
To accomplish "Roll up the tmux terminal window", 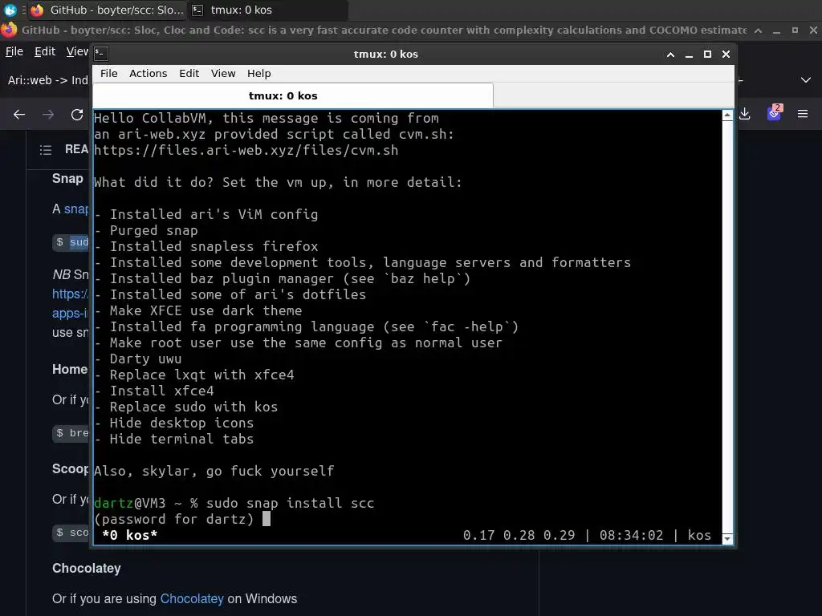I will pyautogui.click(x=670, y=54).
